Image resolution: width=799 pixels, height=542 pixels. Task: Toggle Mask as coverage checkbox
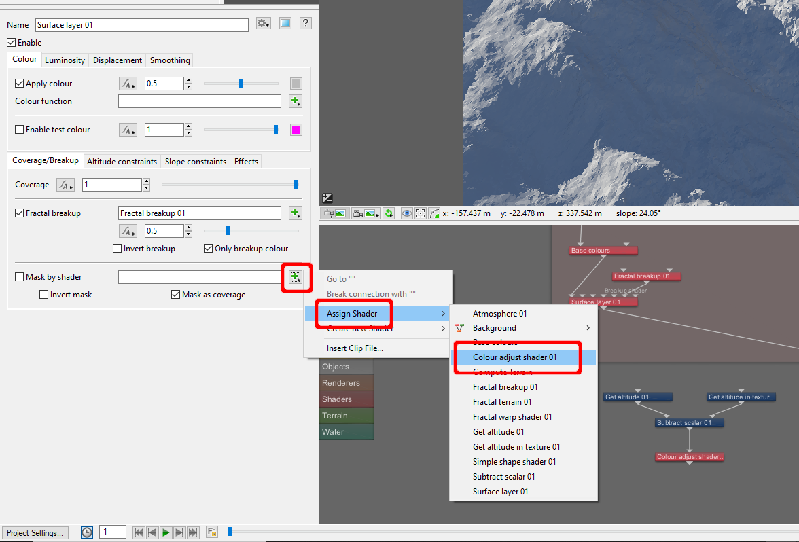[176, 295]
